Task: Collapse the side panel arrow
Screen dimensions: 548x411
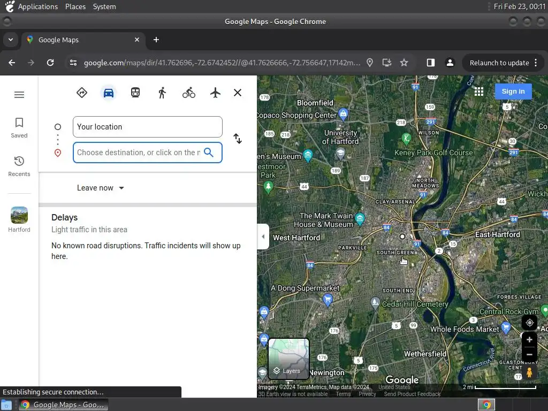Action: (x=263, y=237)
